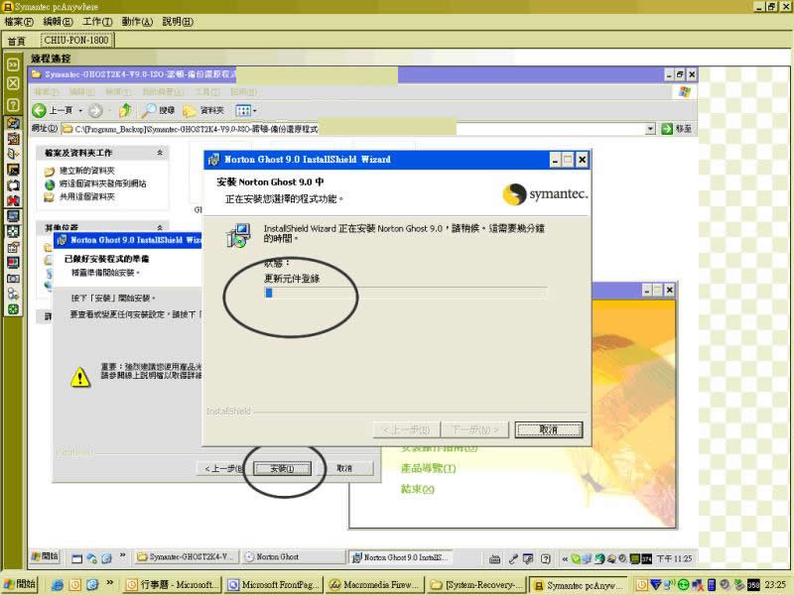Click the keyboard icon in the remote language bar
Image resolution: width=794 pixels, height=595 pixels.
click(494, 558)
